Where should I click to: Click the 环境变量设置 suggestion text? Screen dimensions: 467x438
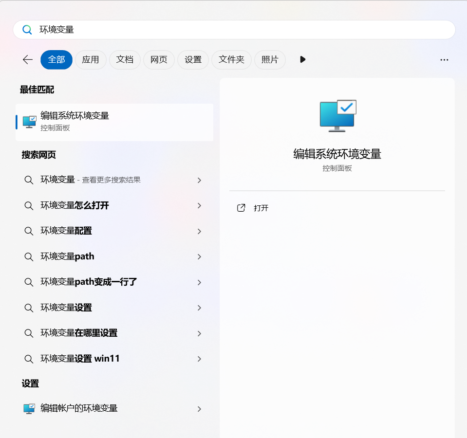66,308
